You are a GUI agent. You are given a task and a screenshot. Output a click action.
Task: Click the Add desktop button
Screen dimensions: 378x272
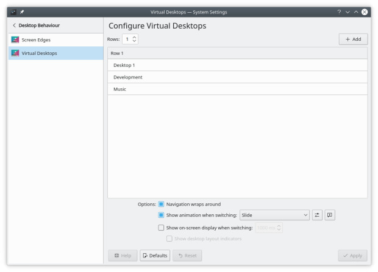[x=353, y=39]
